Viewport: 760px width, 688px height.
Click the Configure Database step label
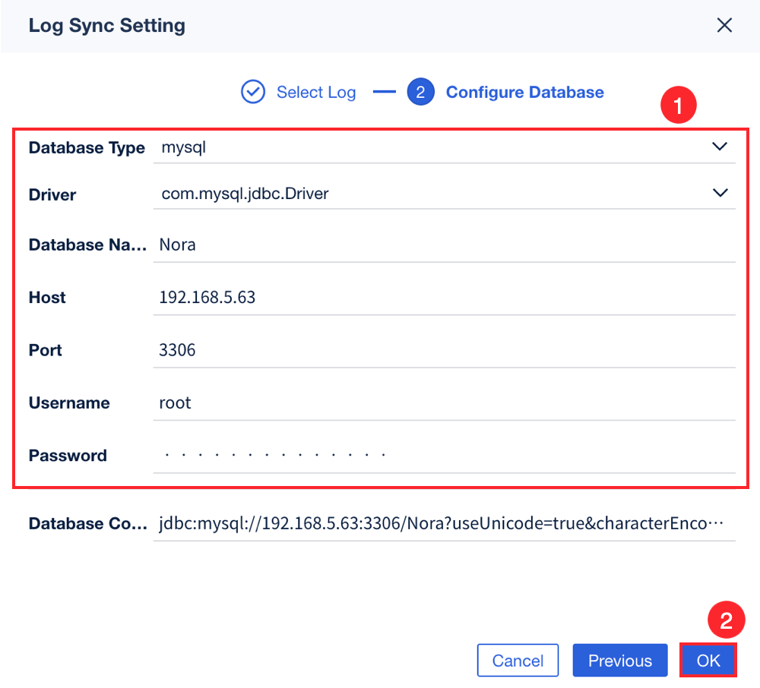click(524, 91)
